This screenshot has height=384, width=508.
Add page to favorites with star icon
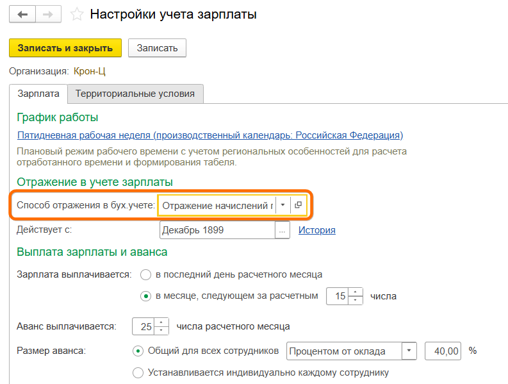[x=77, y=15]
